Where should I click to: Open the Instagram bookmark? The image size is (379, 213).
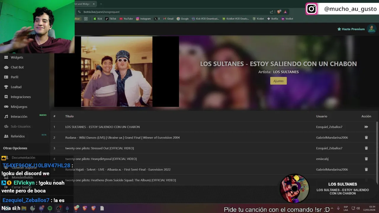click(x=143, y=19)
